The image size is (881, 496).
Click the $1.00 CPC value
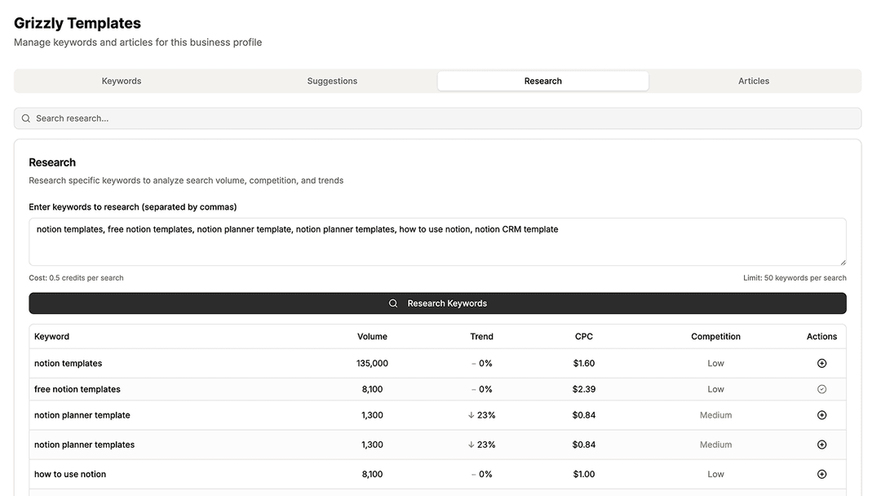584,474
